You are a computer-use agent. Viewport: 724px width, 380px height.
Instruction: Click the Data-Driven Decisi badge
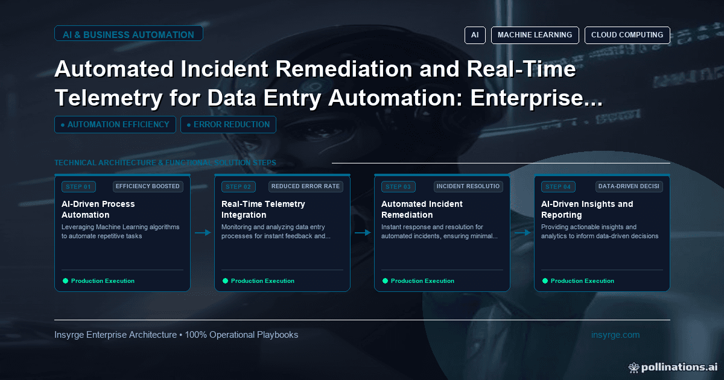(629, 186)
